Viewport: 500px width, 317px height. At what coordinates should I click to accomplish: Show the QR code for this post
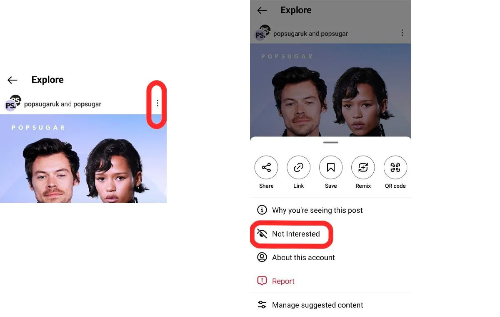point(395,168)
